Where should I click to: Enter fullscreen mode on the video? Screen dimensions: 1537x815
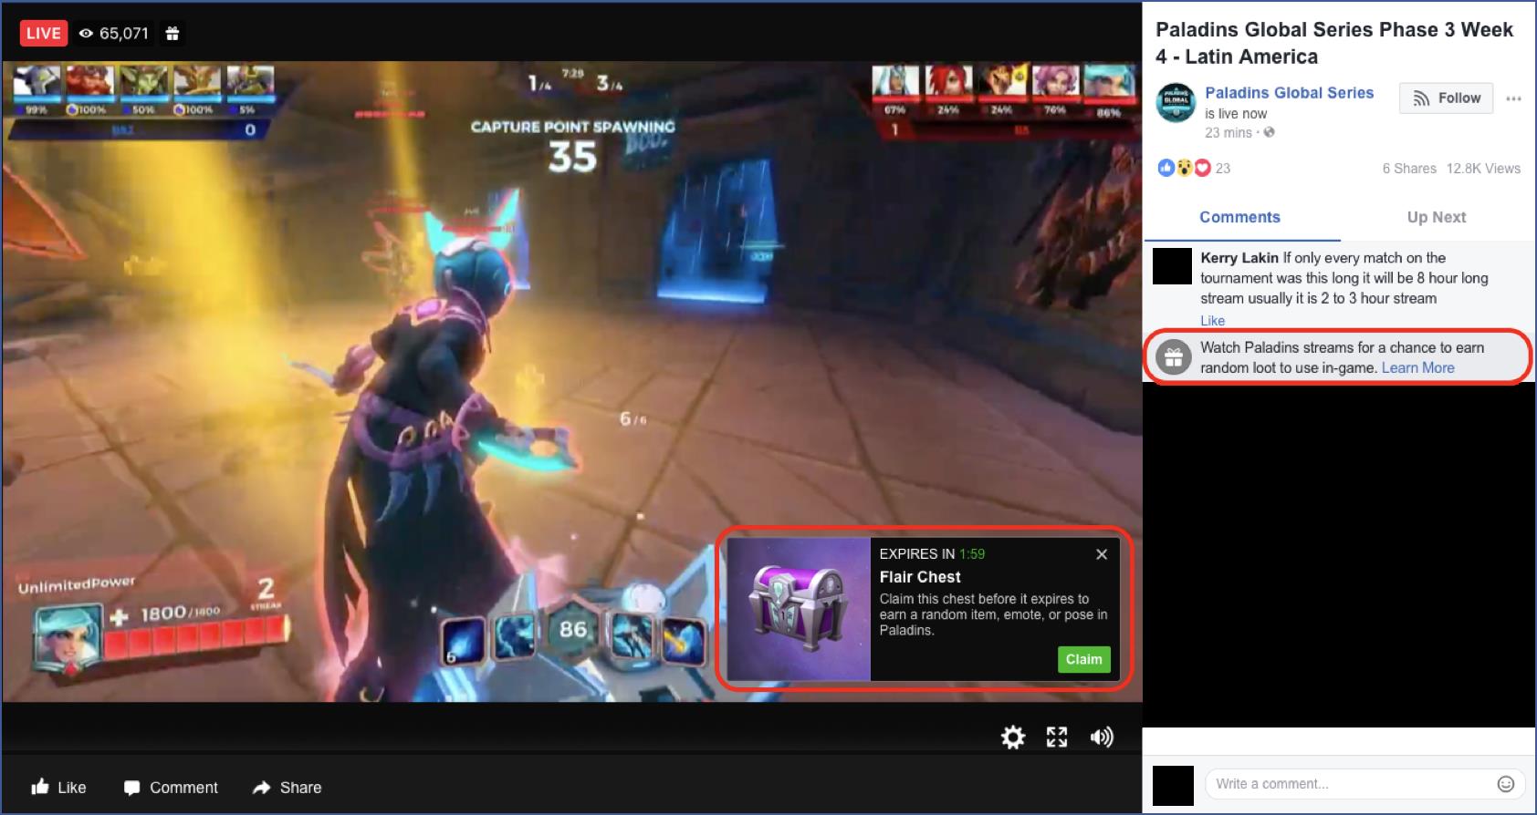point(1057,738)
